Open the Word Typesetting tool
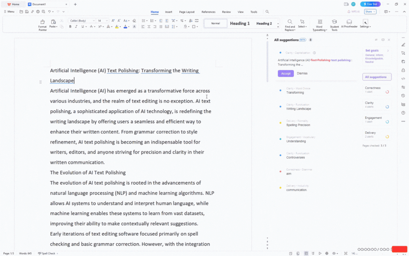409x256 pixels. tap(319, 23)
